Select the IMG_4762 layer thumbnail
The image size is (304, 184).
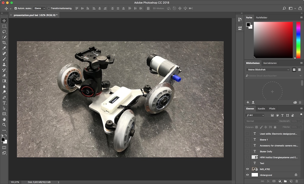(255, 169)
